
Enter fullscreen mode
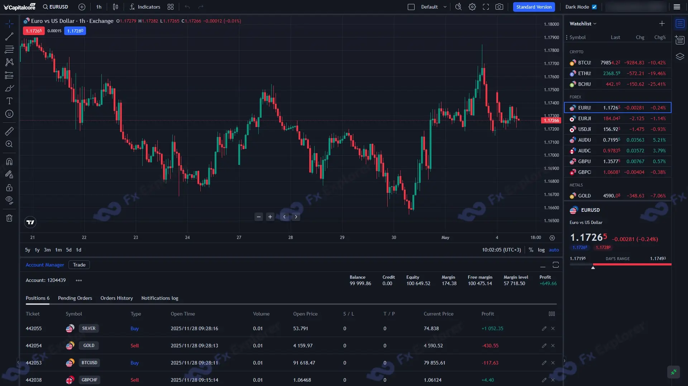(486, 7)
